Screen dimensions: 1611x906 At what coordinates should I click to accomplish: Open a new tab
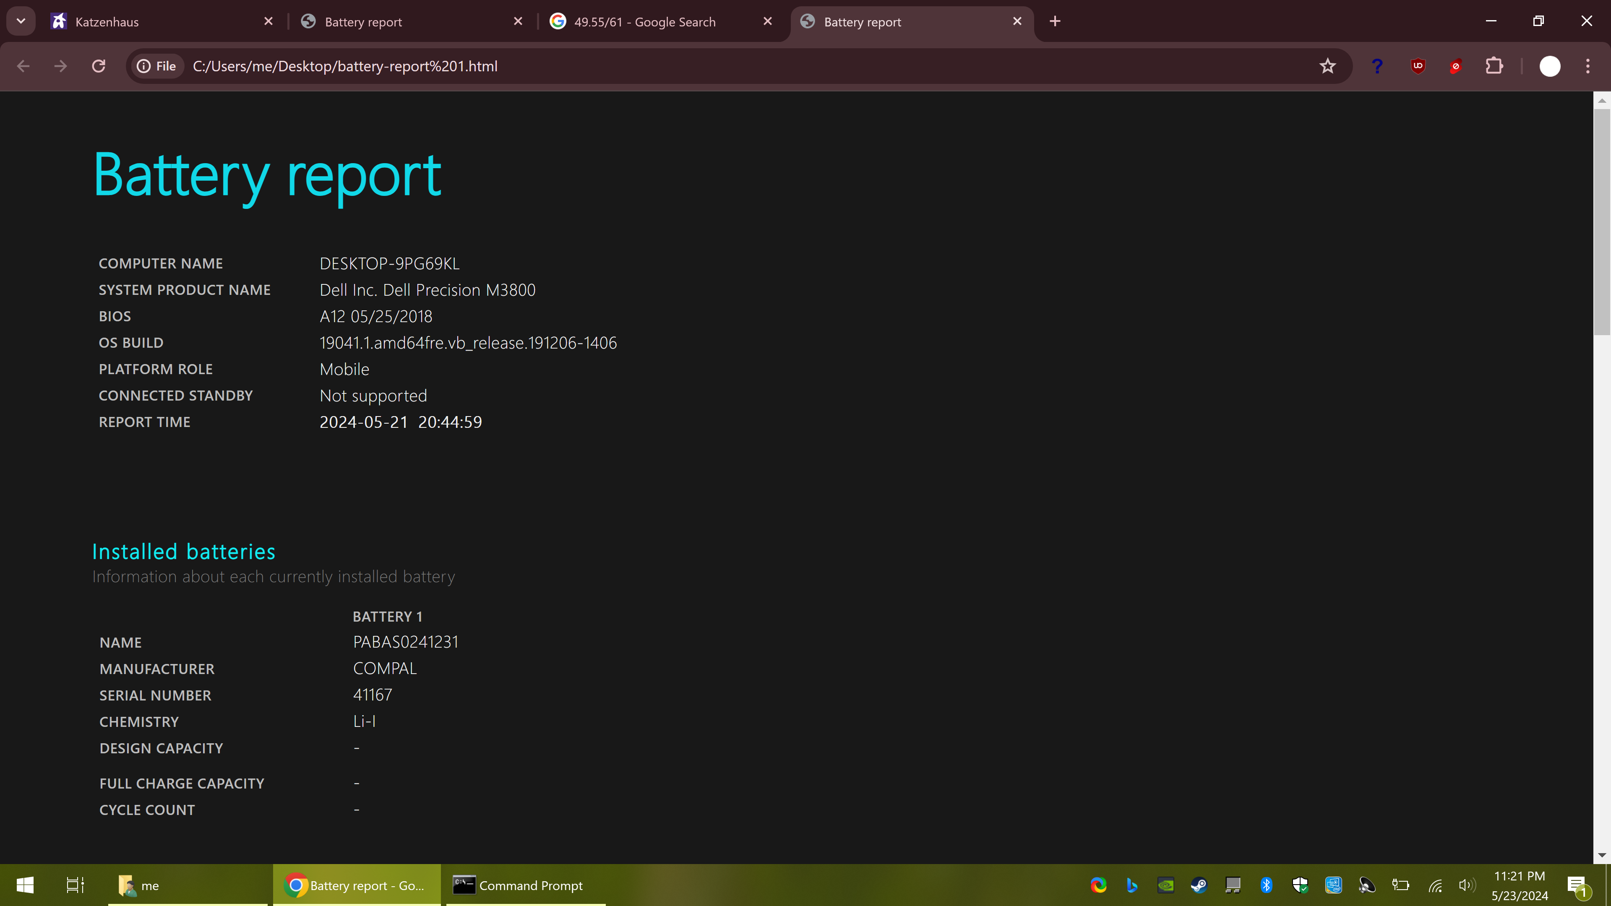tap(1055, 21)
